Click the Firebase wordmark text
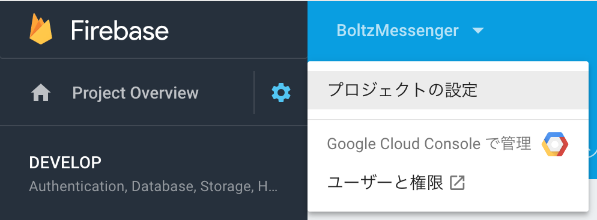The image size is (597, 220). (x=120, y=31)
